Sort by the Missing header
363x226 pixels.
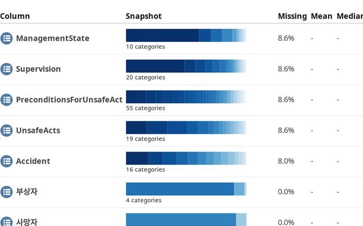click(x=292, y=16)
